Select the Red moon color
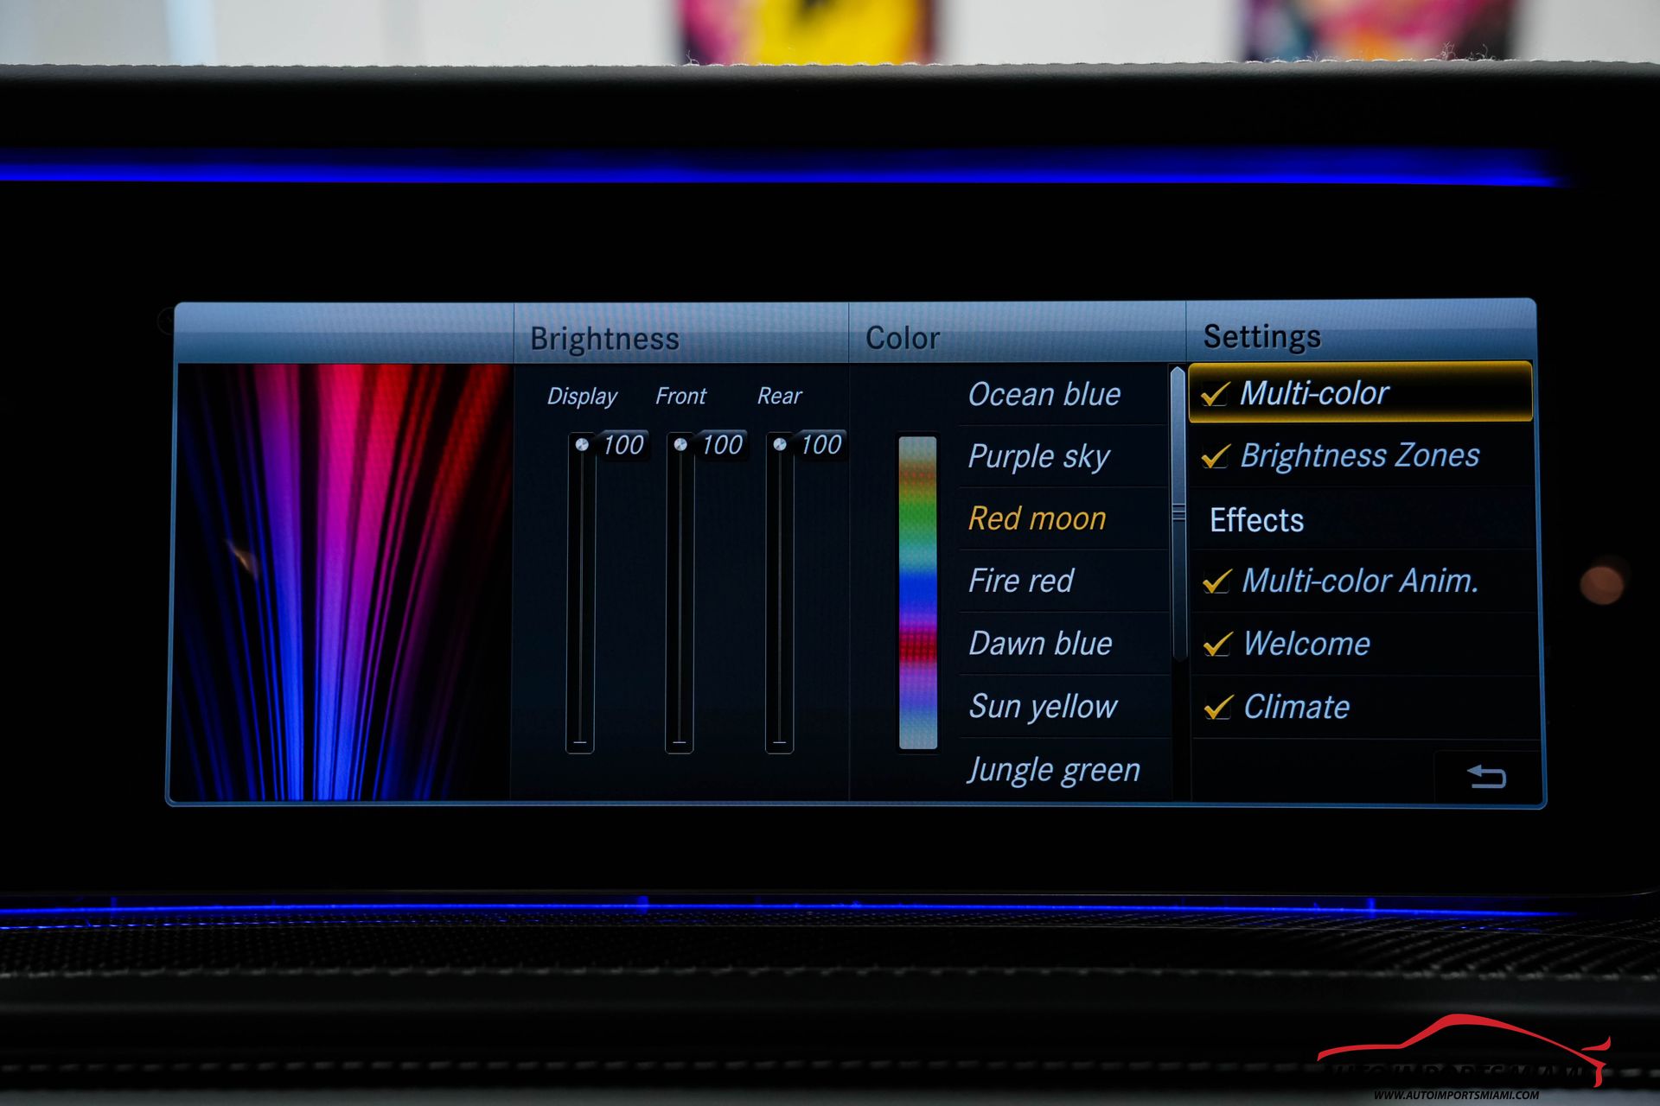This screenshot has height=1106, width=1660. (1037, 519)
